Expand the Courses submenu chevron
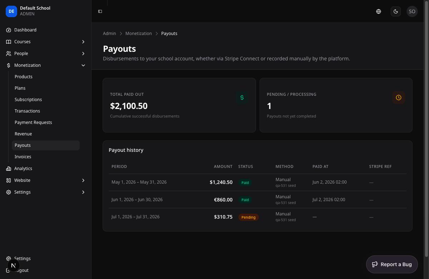429x279 pixels. coord(83,42)
